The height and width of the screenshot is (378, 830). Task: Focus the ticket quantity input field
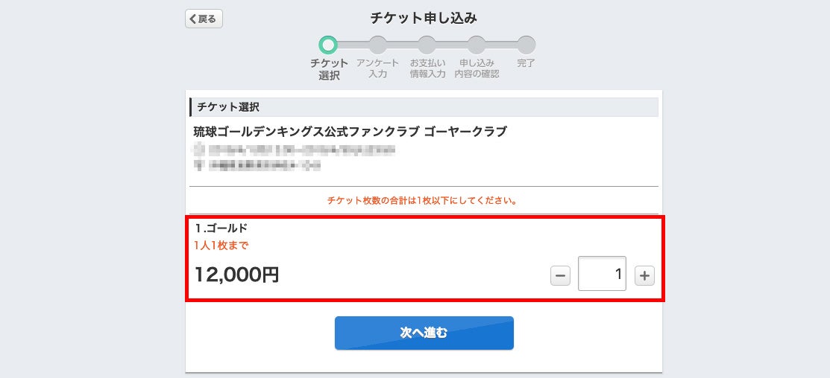pyautogui.click(x=602, y=274)
